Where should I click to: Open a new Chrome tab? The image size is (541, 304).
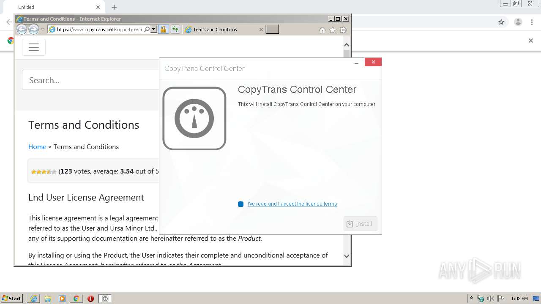(x=114, y=7)
